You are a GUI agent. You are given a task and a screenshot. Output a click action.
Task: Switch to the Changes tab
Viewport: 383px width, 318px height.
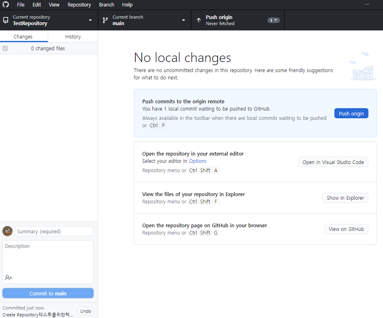(24, 36)
